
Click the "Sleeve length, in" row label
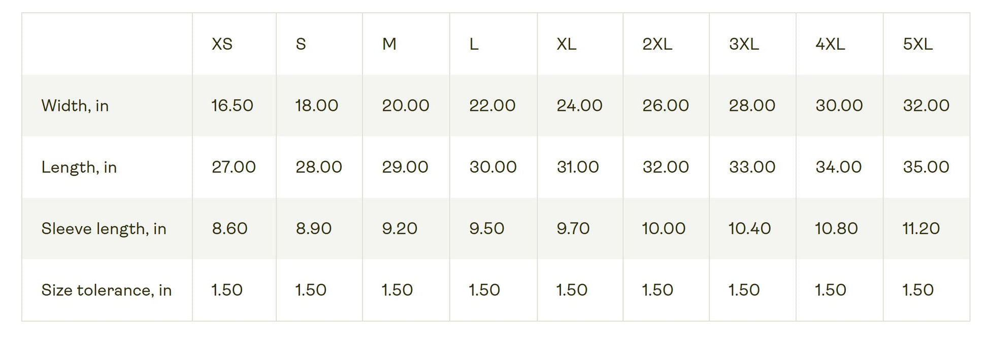[104, 229]
